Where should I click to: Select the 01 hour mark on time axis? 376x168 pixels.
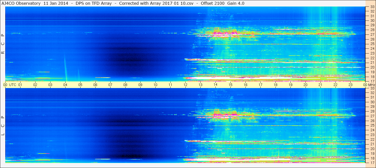(x=20, y=85)
